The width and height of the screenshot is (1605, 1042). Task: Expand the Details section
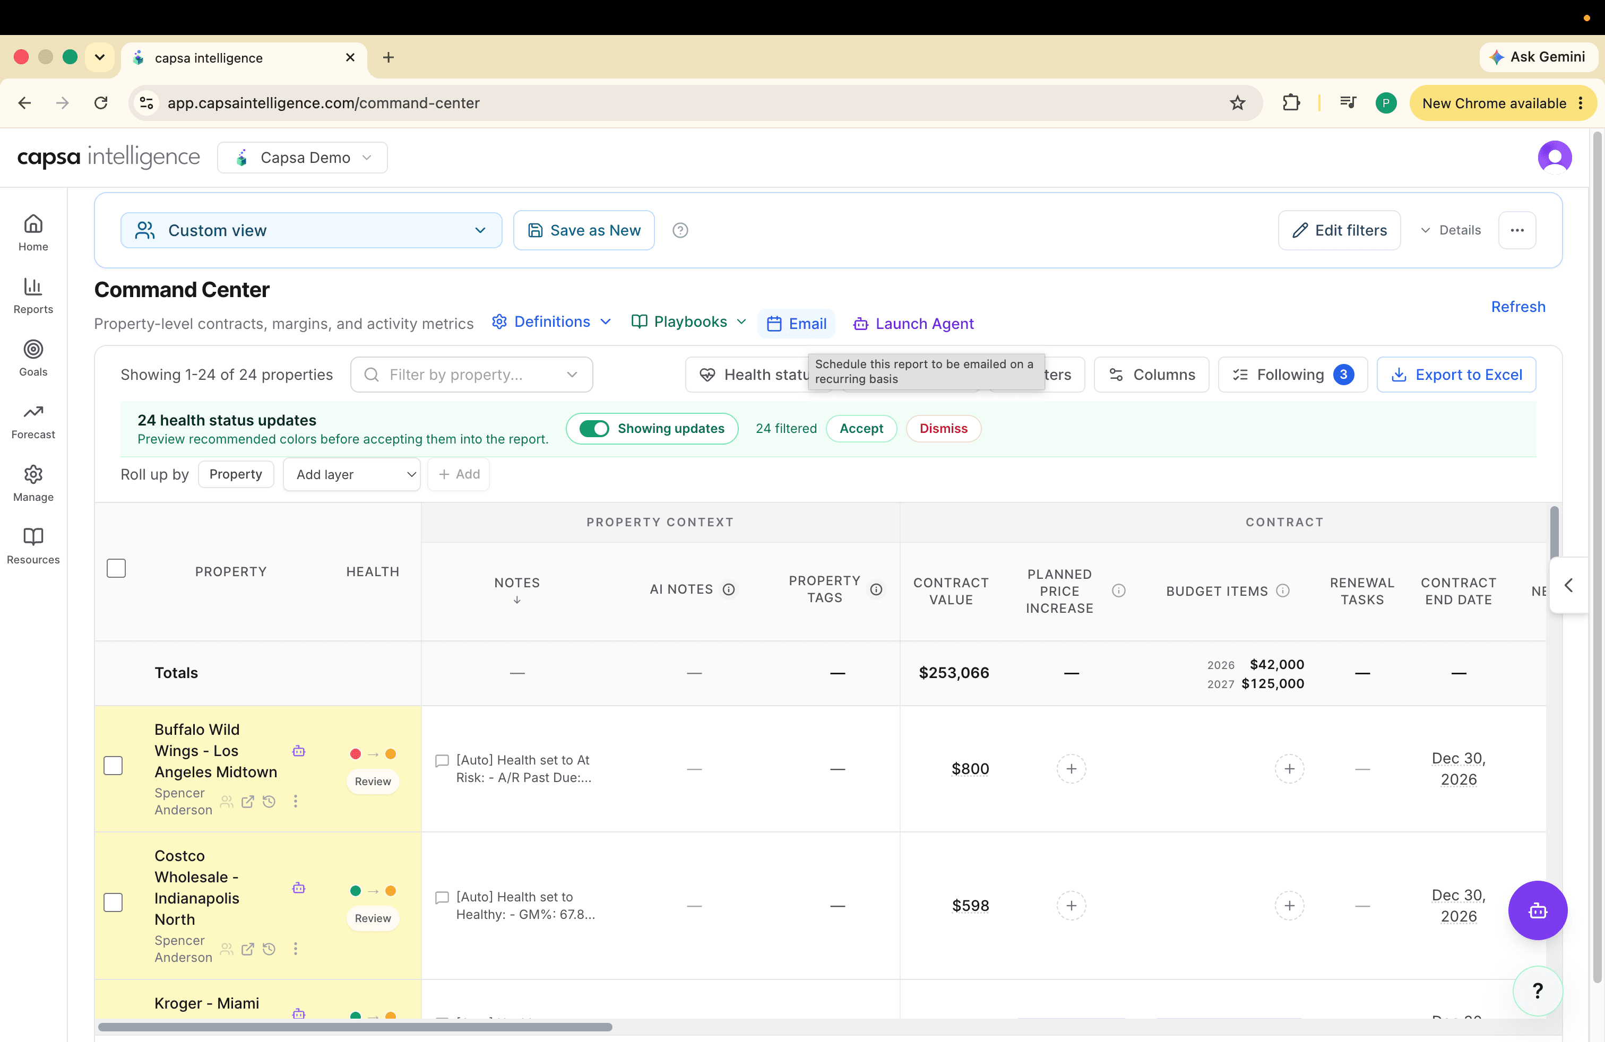1451,230
